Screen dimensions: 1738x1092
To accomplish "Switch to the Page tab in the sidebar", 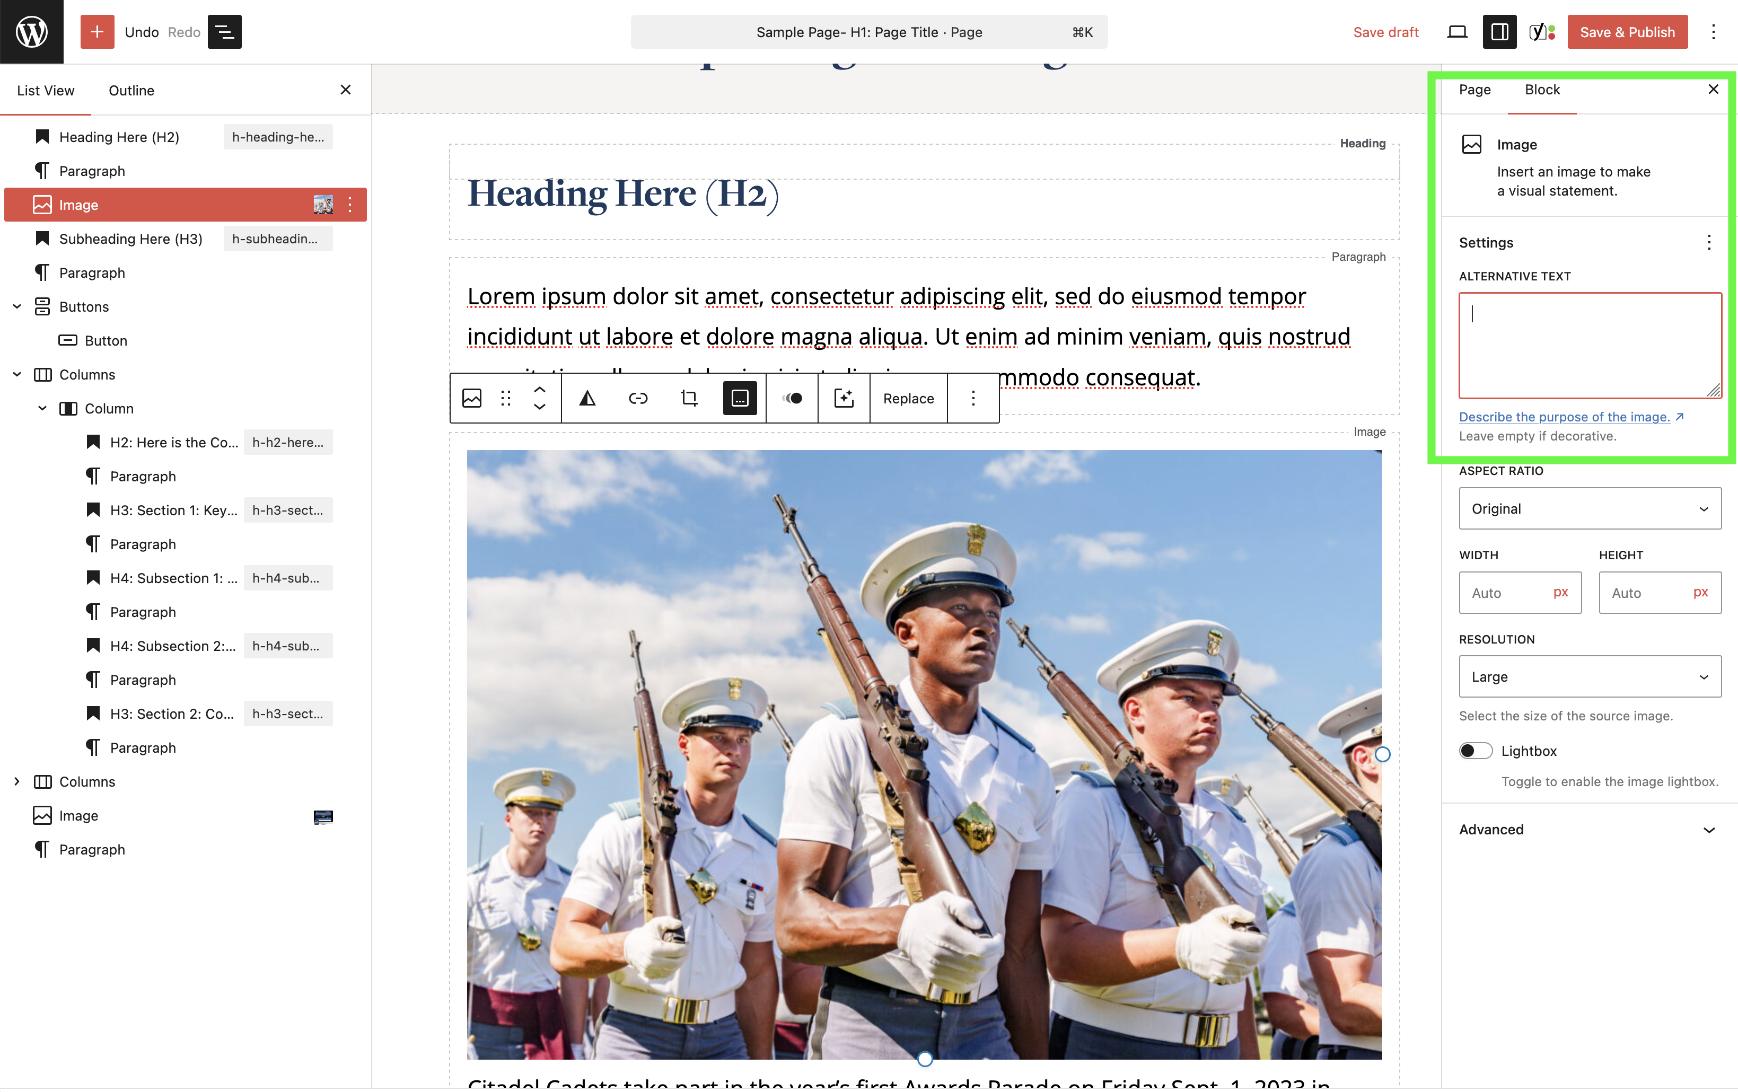I will coord(1474,90).
